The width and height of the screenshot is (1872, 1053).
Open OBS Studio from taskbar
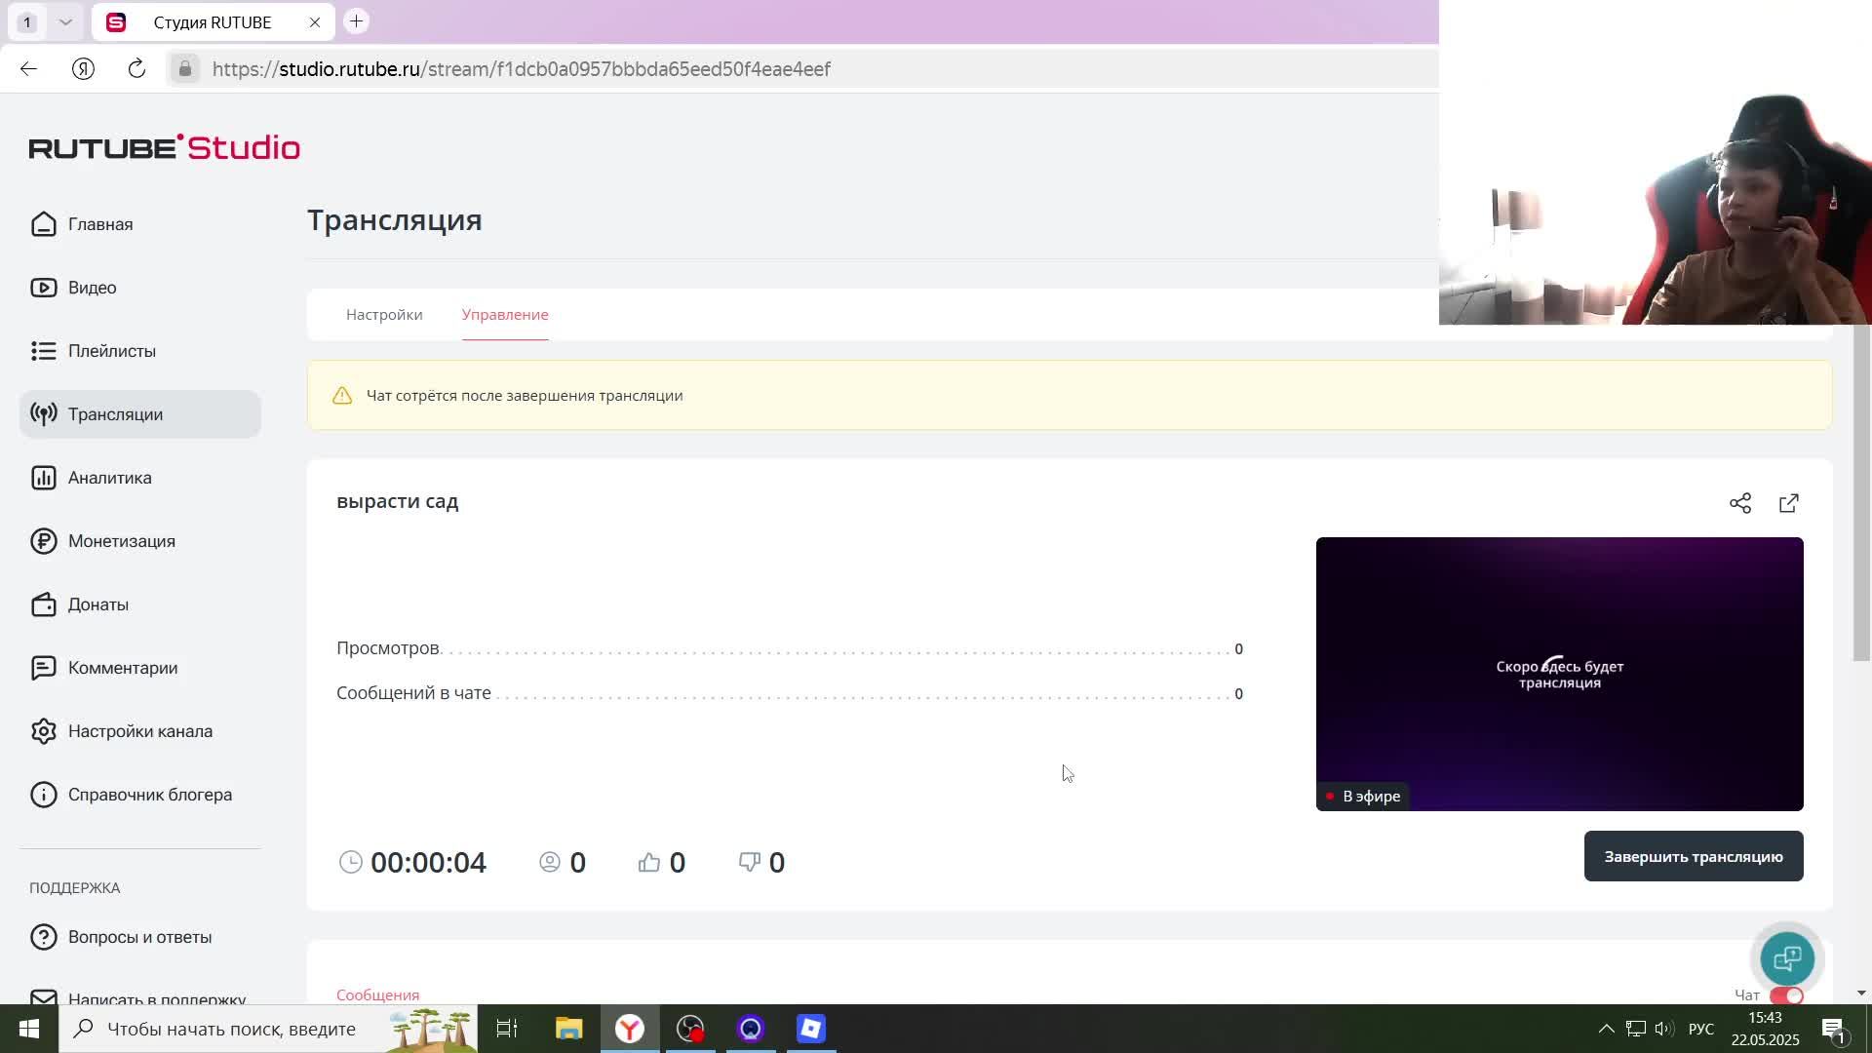tap(690, 1029)
